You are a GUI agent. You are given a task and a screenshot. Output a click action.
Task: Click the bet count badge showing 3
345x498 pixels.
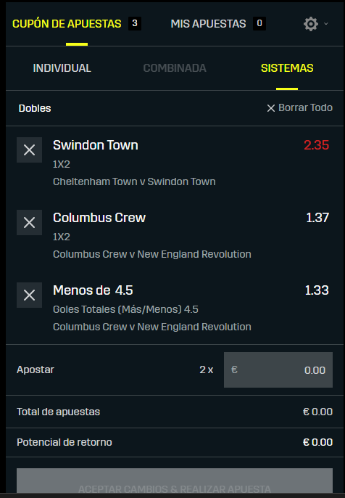point(135,23)
